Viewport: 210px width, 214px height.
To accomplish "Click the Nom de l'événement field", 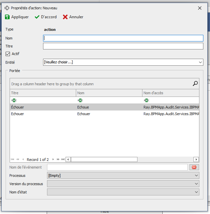I will [117, 167].
